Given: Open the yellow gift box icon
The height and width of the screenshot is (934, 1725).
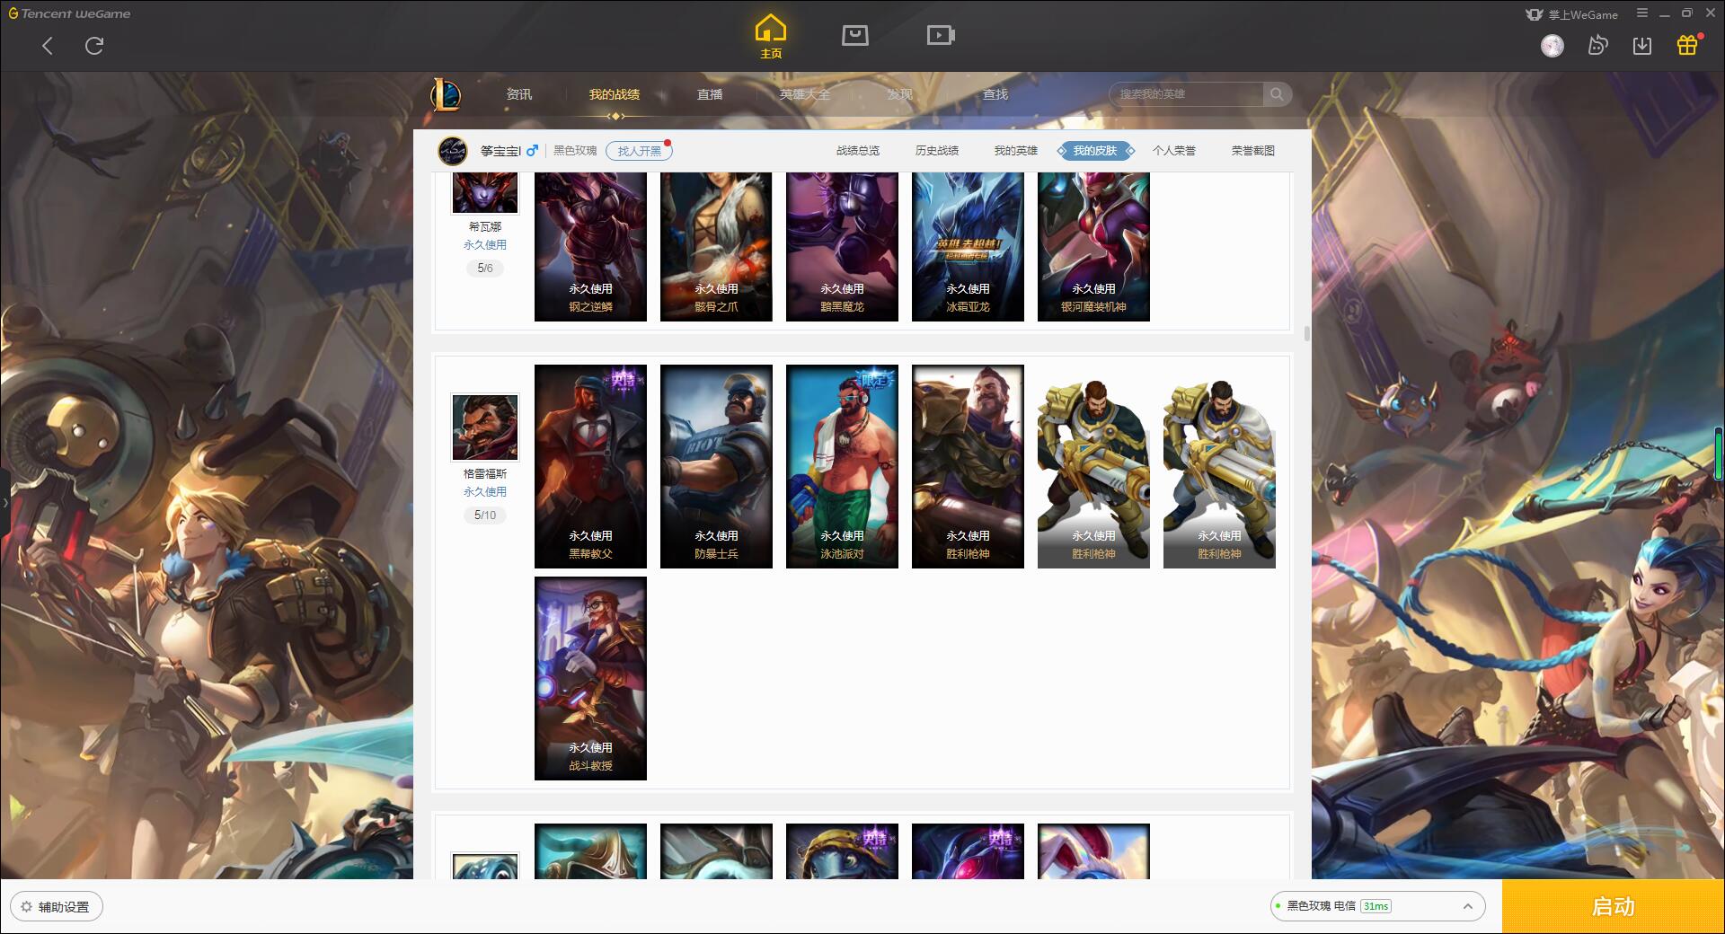Looking at the screenshot, I should [1687, 45].
